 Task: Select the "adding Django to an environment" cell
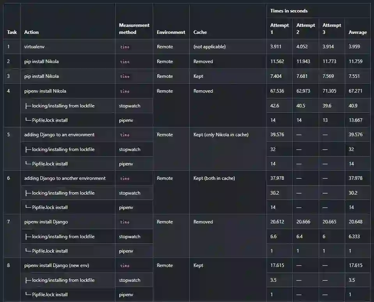click(x=59, y=135)
